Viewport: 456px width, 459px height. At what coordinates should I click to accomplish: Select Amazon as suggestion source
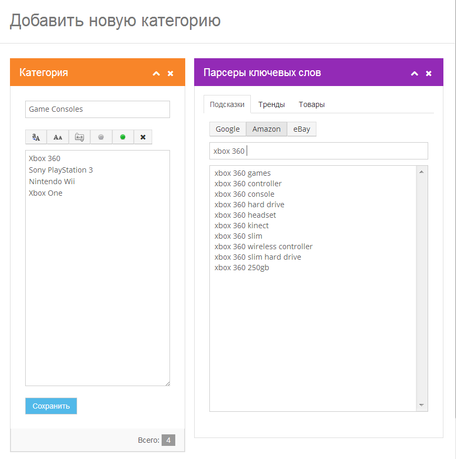pyautogui.click(x=267, y=129)
